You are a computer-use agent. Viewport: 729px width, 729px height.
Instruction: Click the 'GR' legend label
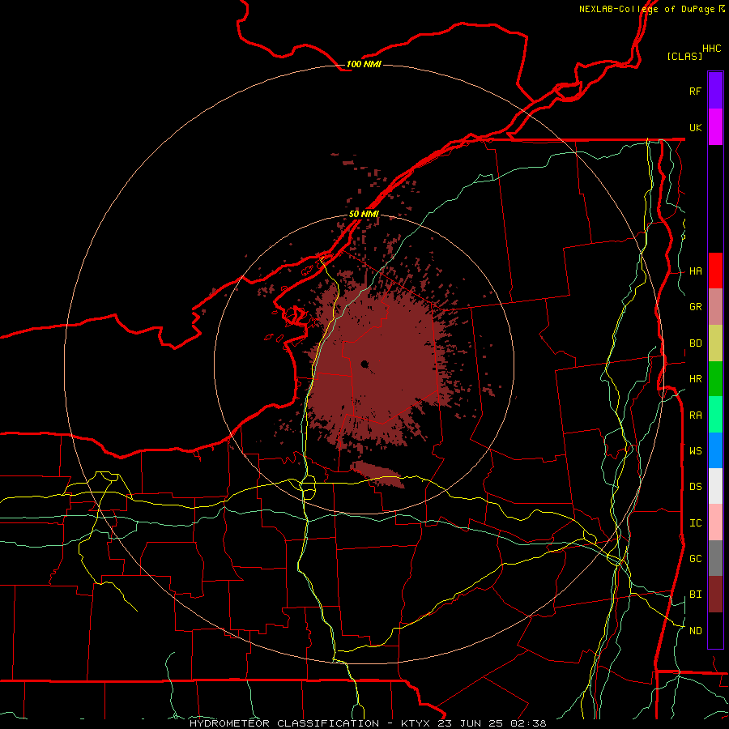coord(696,307)
